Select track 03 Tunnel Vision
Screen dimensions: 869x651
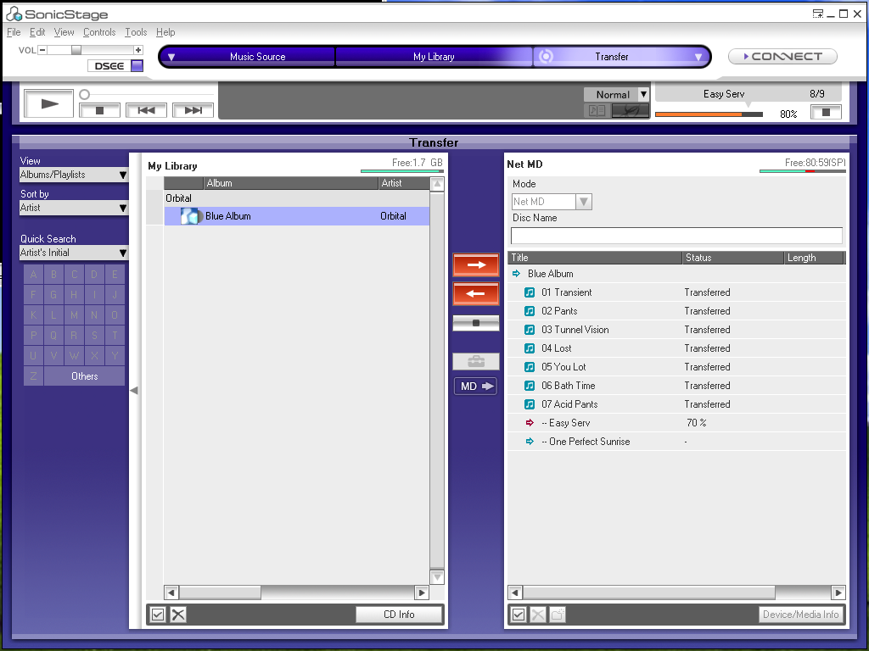[676, 330]
